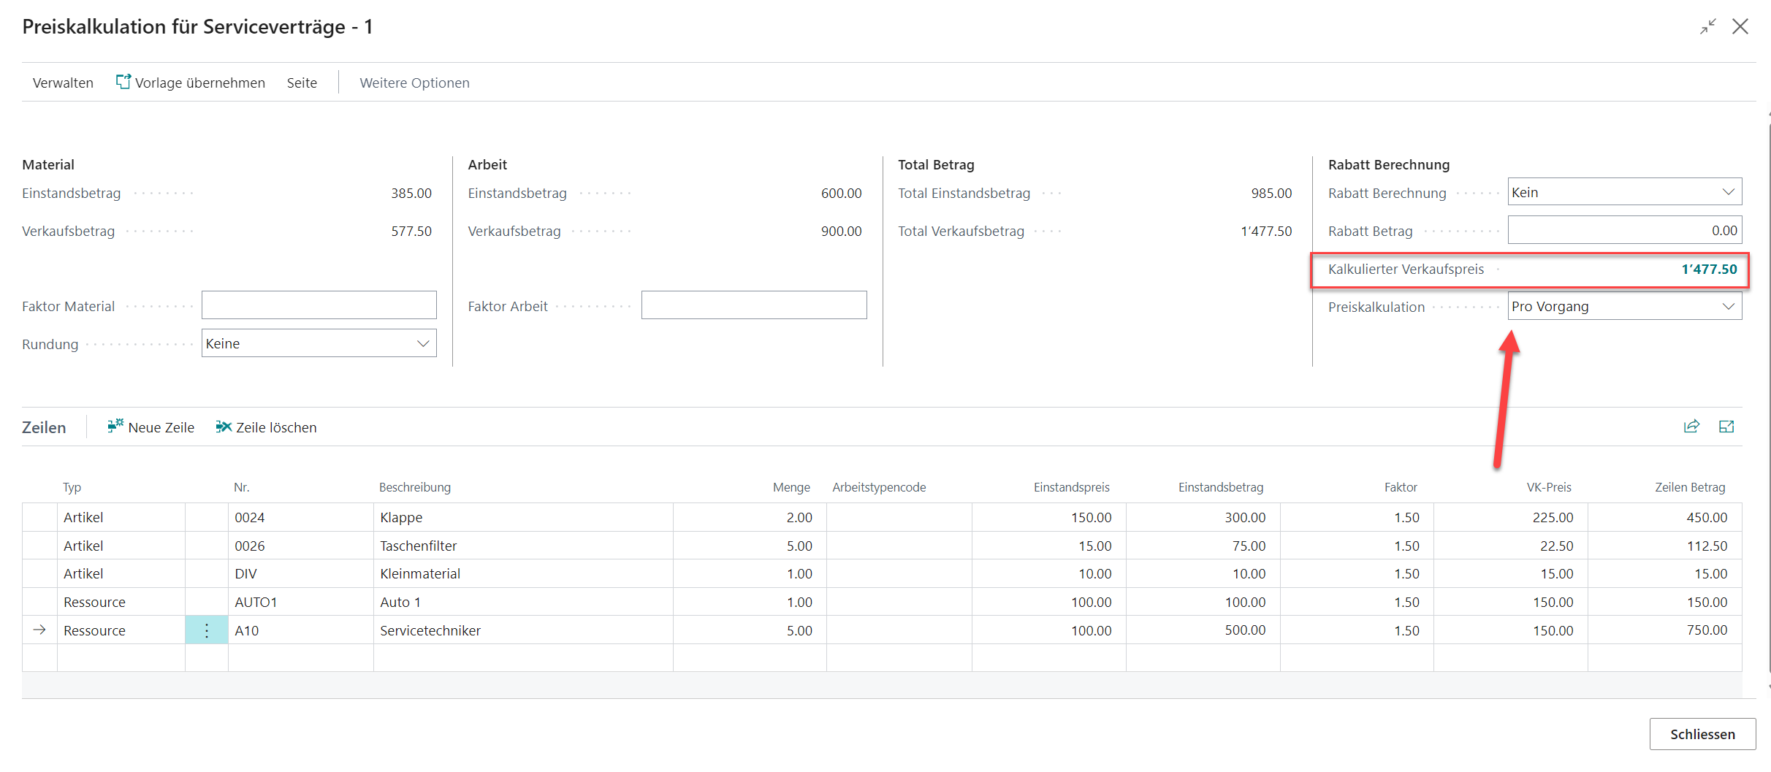Image resolution: width=1771 pixels, height=772 pixels.
Task: Click the Zeilen section heading
Action: (44, 427)
